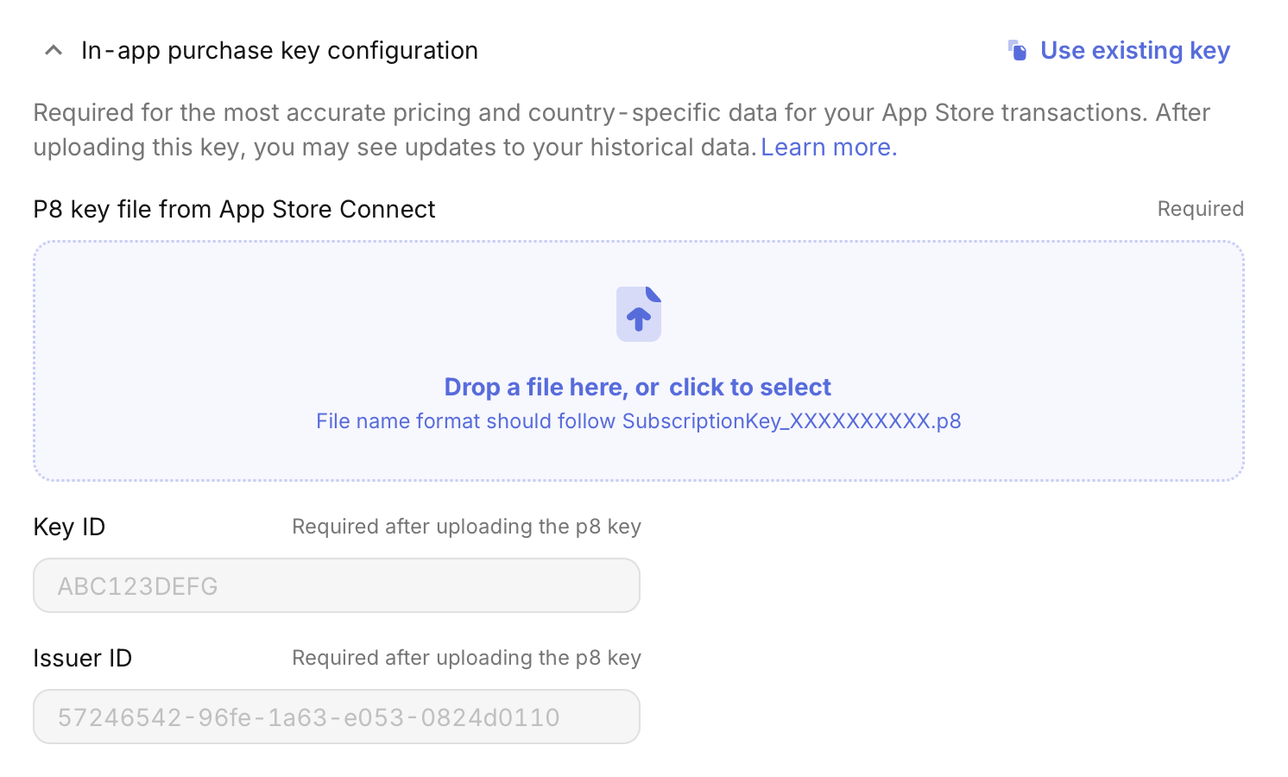Click the P8 key file from App Store Connect label
Image resolution: width=1288 pixels, height=777 pixels.
234,209
